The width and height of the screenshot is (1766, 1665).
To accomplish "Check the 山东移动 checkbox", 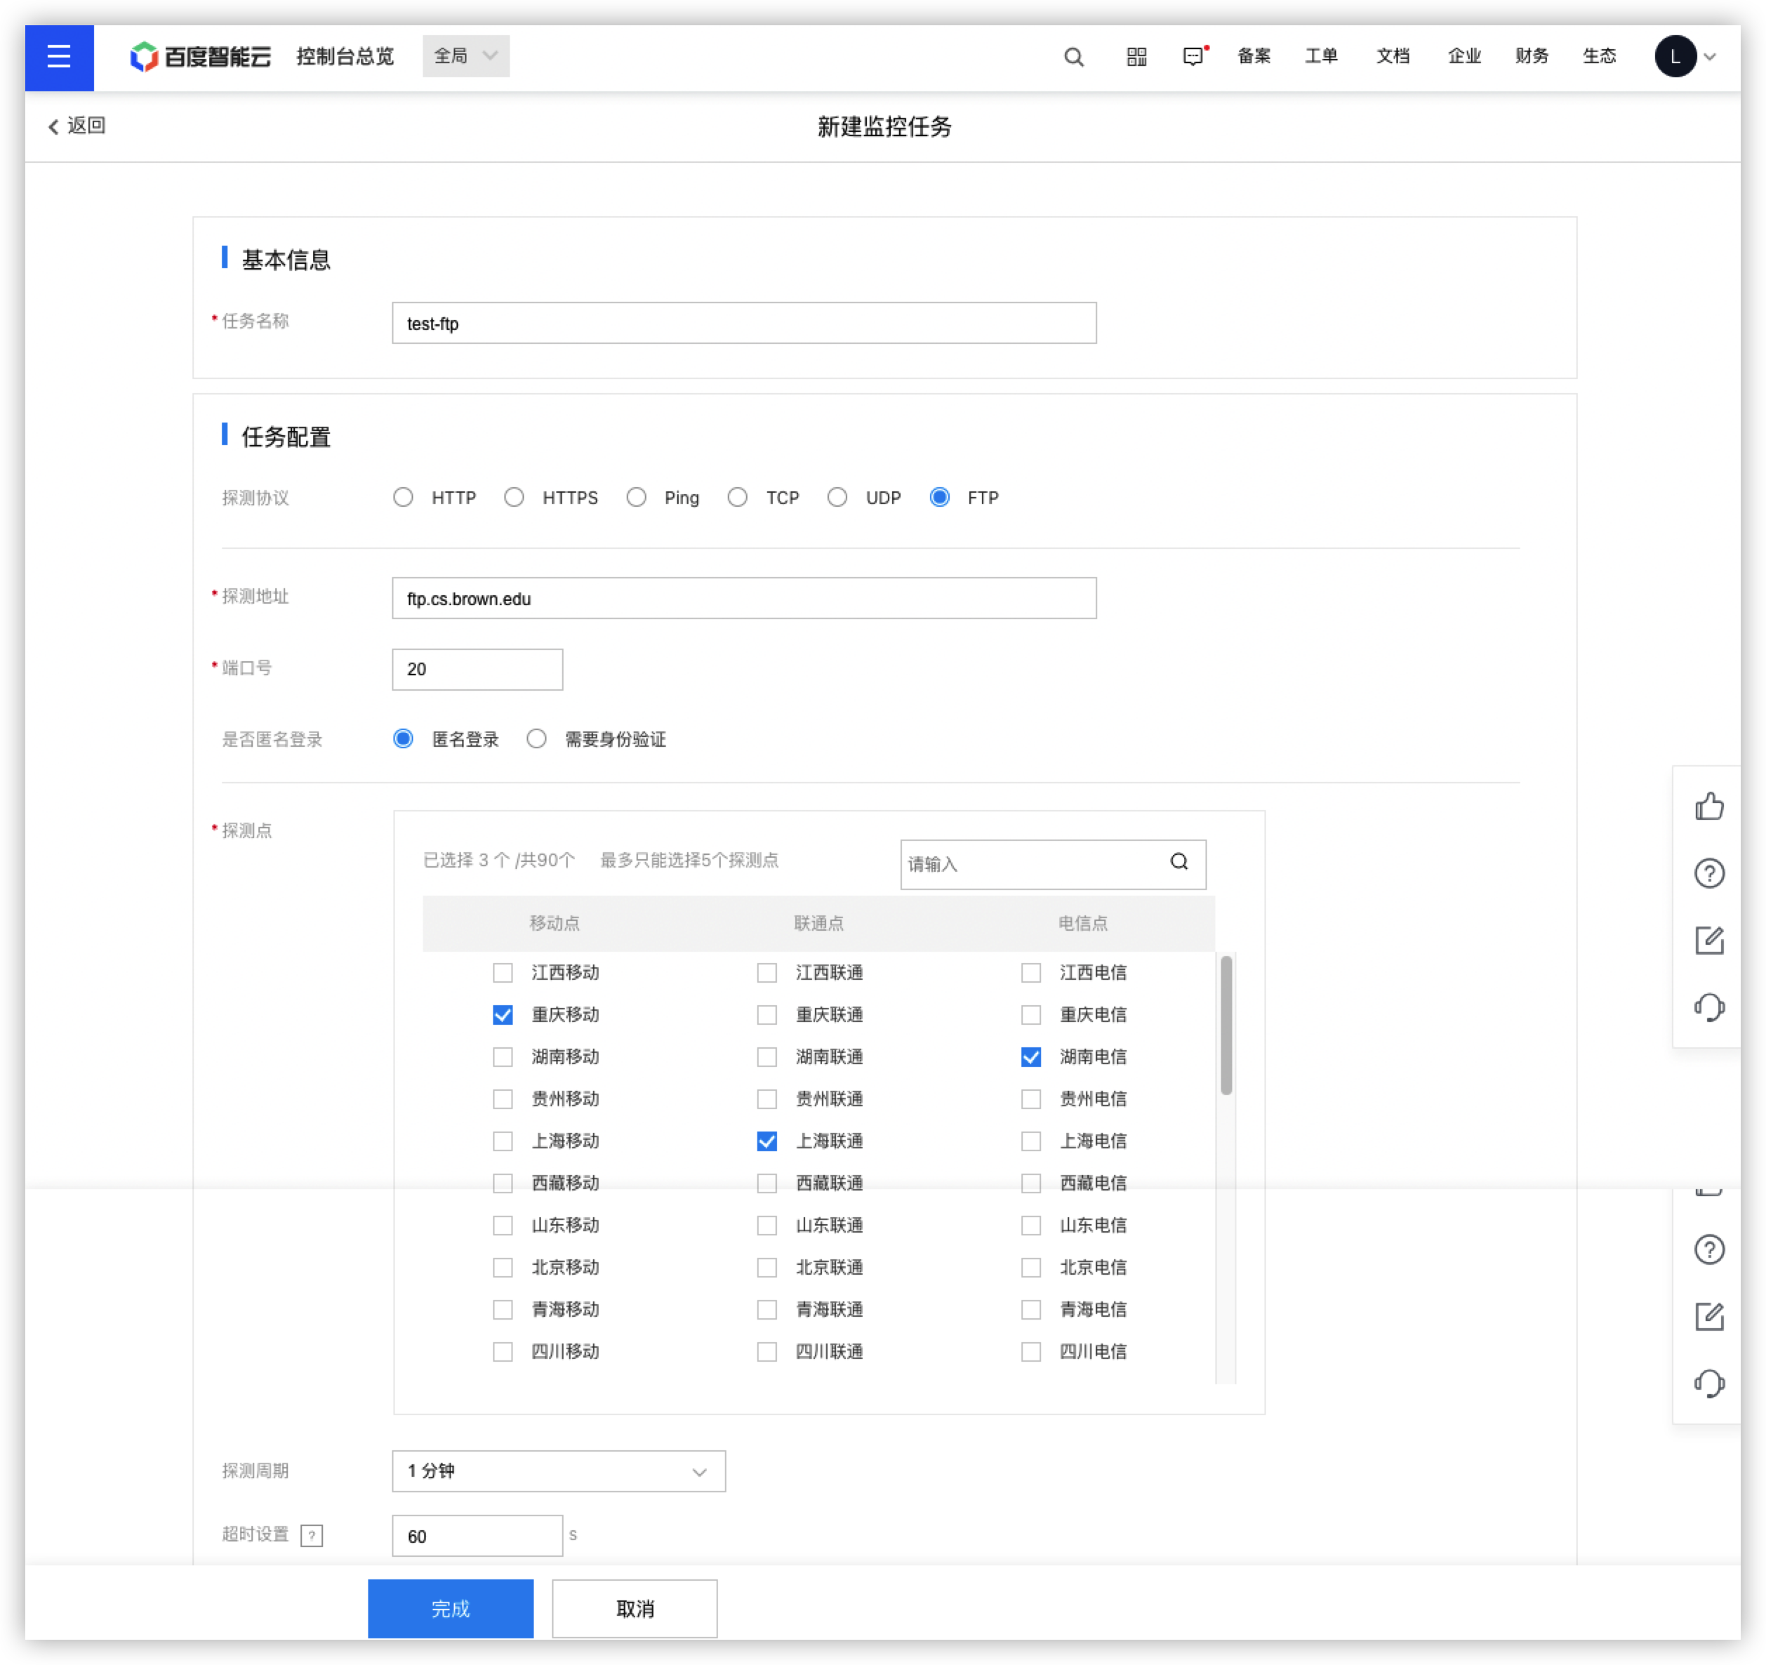I will [502, 1225].
